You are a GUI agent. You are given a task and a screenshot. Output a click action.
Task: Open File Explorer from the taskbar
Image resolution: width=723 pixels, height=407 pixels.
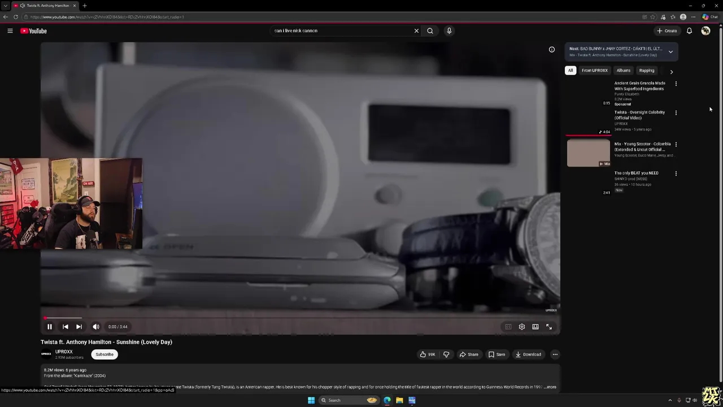coord(399,400)
